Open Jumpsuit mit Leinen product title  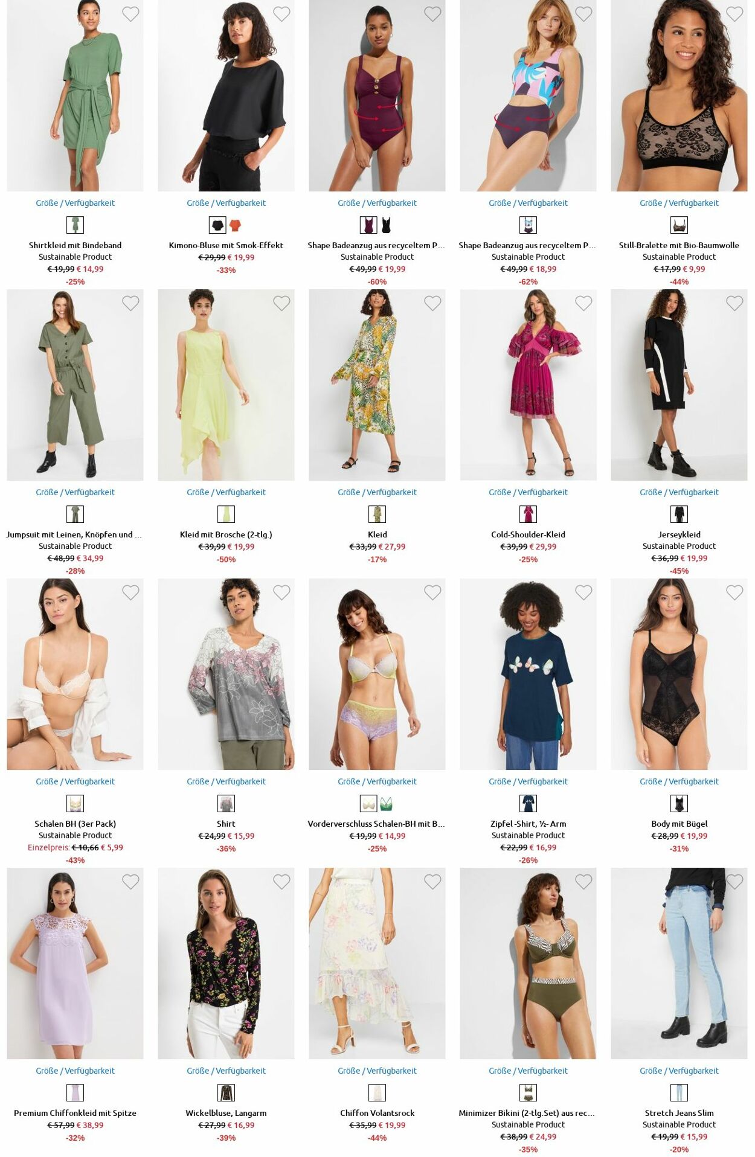(74, 534)
